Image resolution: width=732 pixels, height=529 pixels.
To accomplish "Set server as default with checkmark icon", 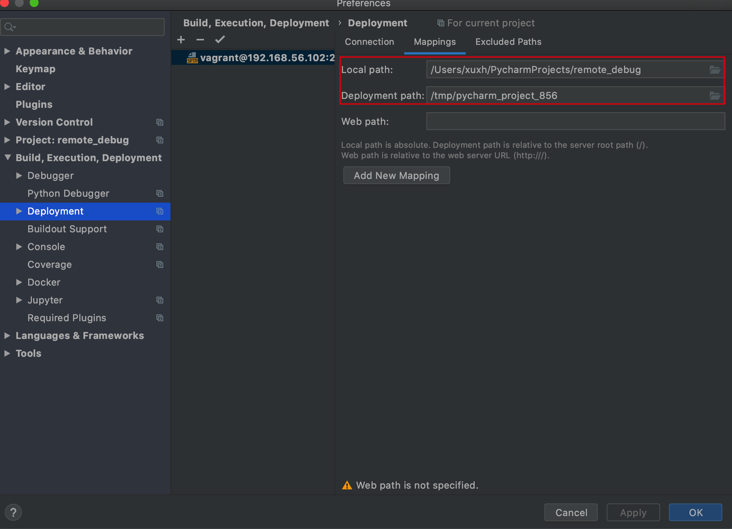I will click(220, 40).
